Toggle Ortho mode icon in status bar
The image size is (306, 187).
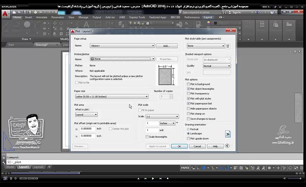198,168
